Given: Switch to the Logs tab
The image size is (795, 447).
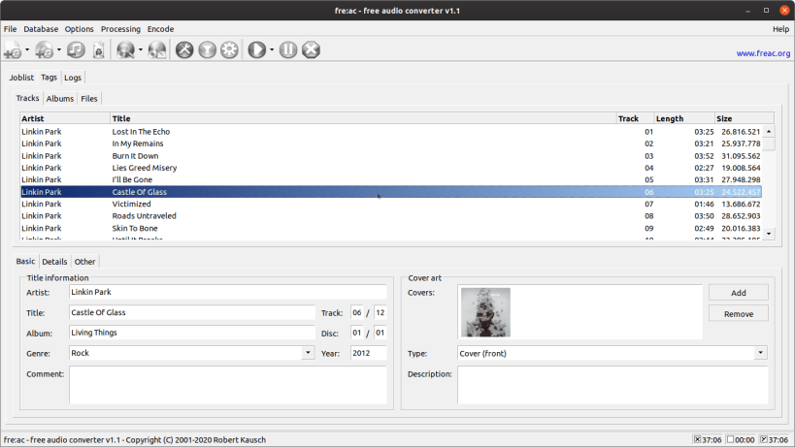Looking at the screenshot, I should click(x=73, y=78).
